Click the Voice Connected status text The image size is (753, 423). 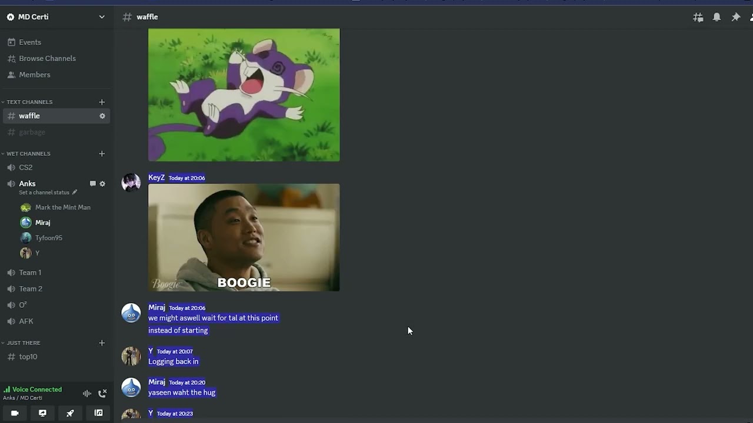click(36, 390)
